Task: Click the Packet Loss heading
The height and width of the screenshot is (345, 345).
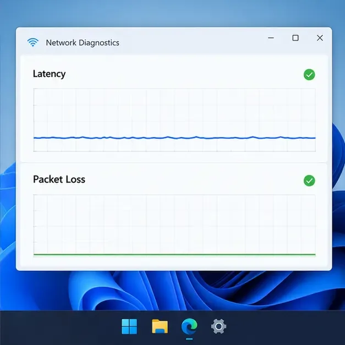Action: (59, 179)
